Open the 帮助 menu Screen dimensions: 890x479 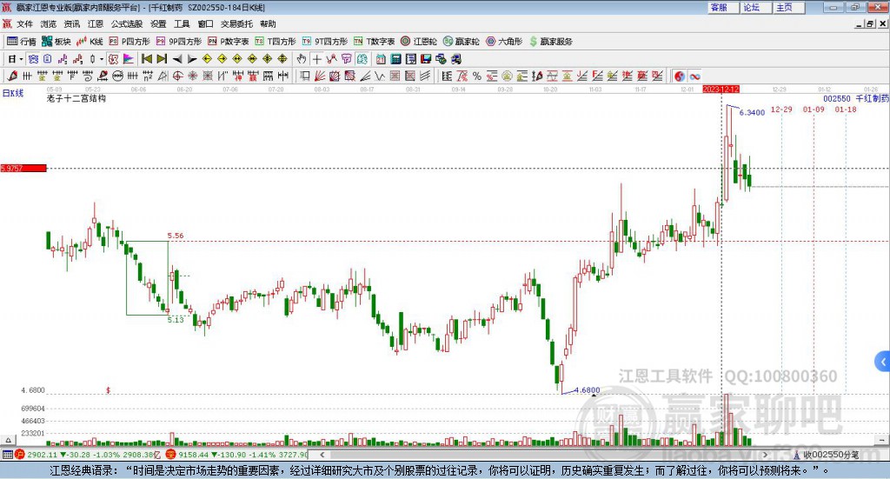268,23
